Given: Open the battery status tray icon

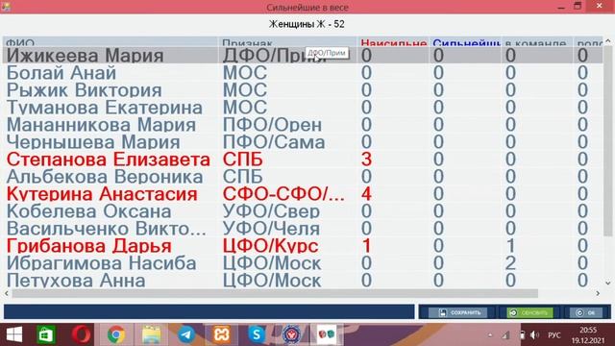Looking at the screenshot, I should (523, 335).
